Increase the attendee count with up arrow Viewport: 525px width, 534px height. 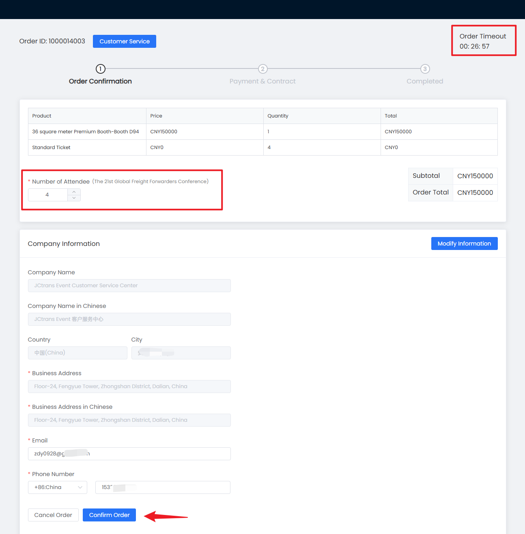[x=74, y=192]
